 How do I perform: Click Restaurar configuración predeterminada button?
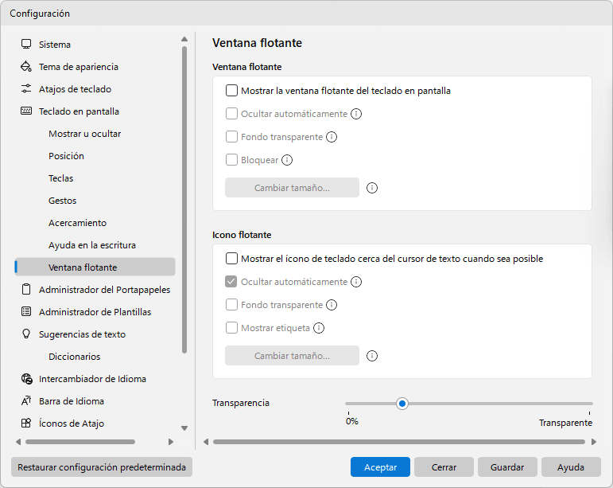(102, 467)
